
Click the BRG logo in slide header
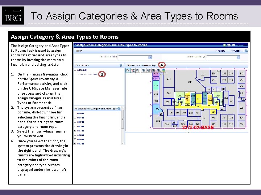click(x=13, y=16)
